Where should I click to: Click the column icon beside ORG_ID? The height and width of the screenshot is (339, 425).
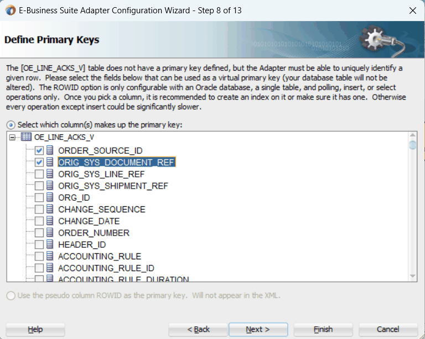[50, 197]
